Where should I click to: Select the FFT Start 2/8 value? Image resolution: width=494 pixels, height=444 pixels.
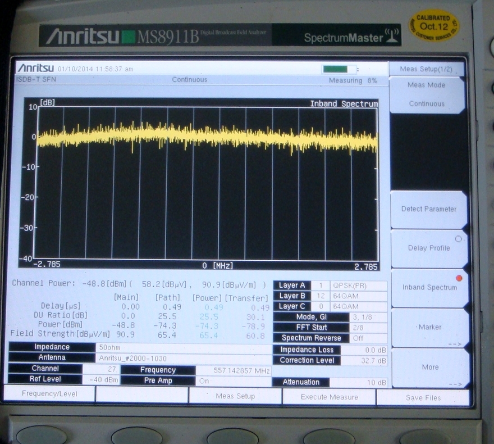point(369,328)
